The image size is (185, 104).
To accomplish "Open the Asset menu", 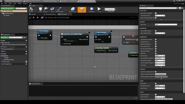I will tap(10, 3).
